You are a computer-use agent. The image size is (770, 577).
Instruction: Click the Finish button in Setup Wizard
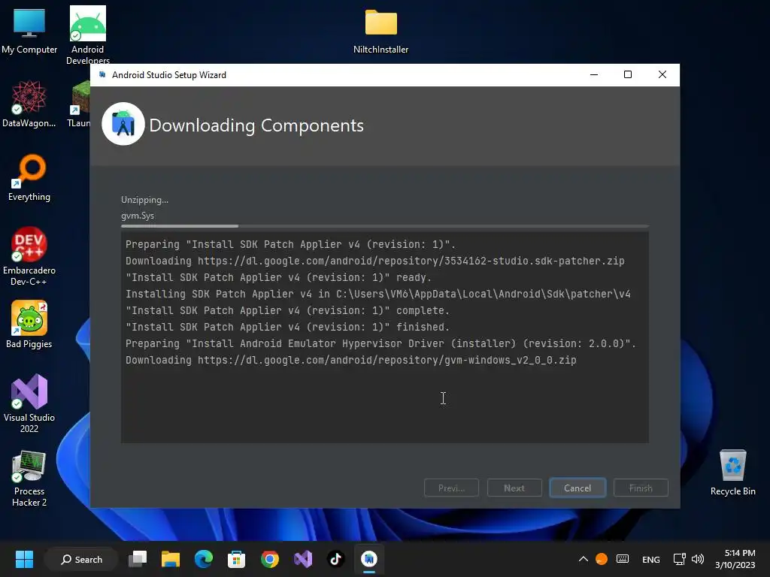641,488
